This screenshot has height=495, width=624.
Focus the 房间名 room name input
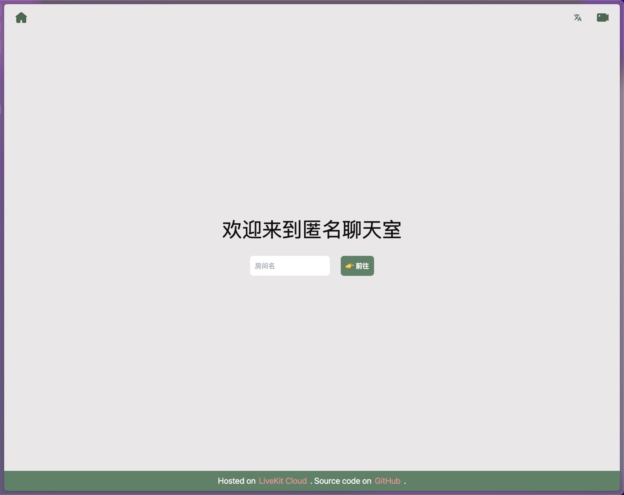[x=290, y=266]
